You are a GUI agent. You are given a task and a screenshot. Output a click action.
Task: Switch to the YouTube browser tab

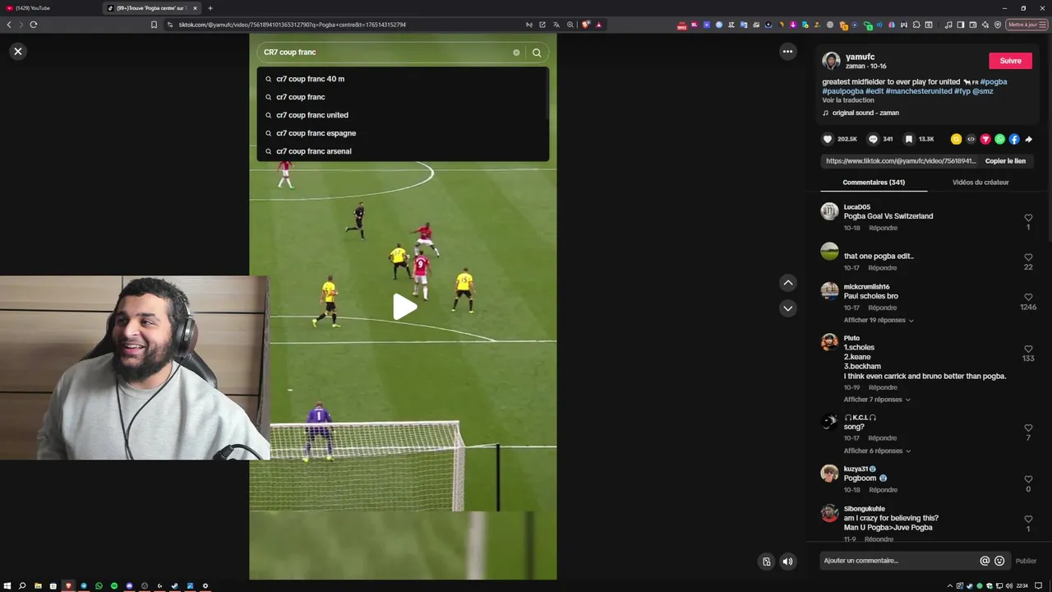(x=49, y=8)
